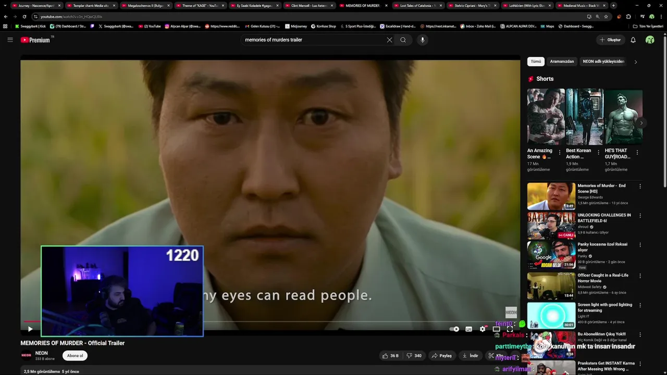Open the account avatar menu
Image resolution: width=667 pixels, height=375 pixels.
tap(650, 40)
